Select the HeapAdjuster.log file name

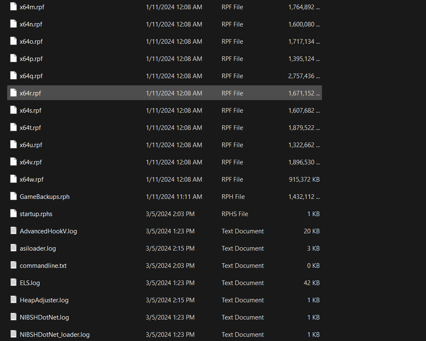coord(44,300)
